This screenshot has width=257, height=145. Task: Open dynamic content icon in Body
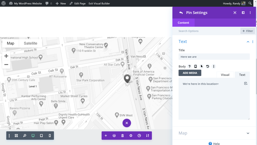pyautogui.click(x=245, y=84)
